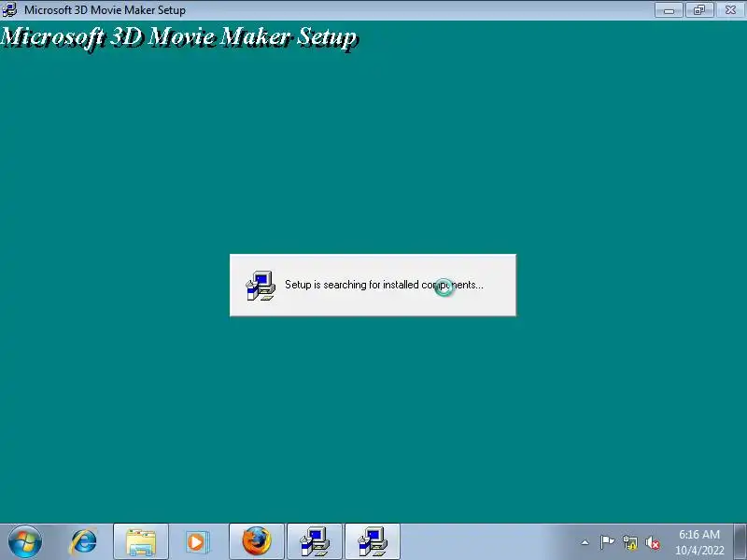The height and width of the screenshot is (560, 747).
Task: Open the Windows Start menu orb
Action: coord(25,542)
